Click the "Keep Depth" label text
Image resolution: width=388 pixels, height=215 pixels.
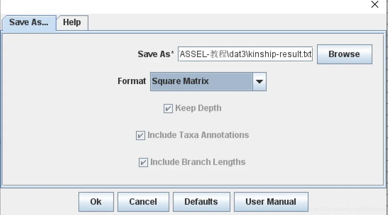(198, 108)
